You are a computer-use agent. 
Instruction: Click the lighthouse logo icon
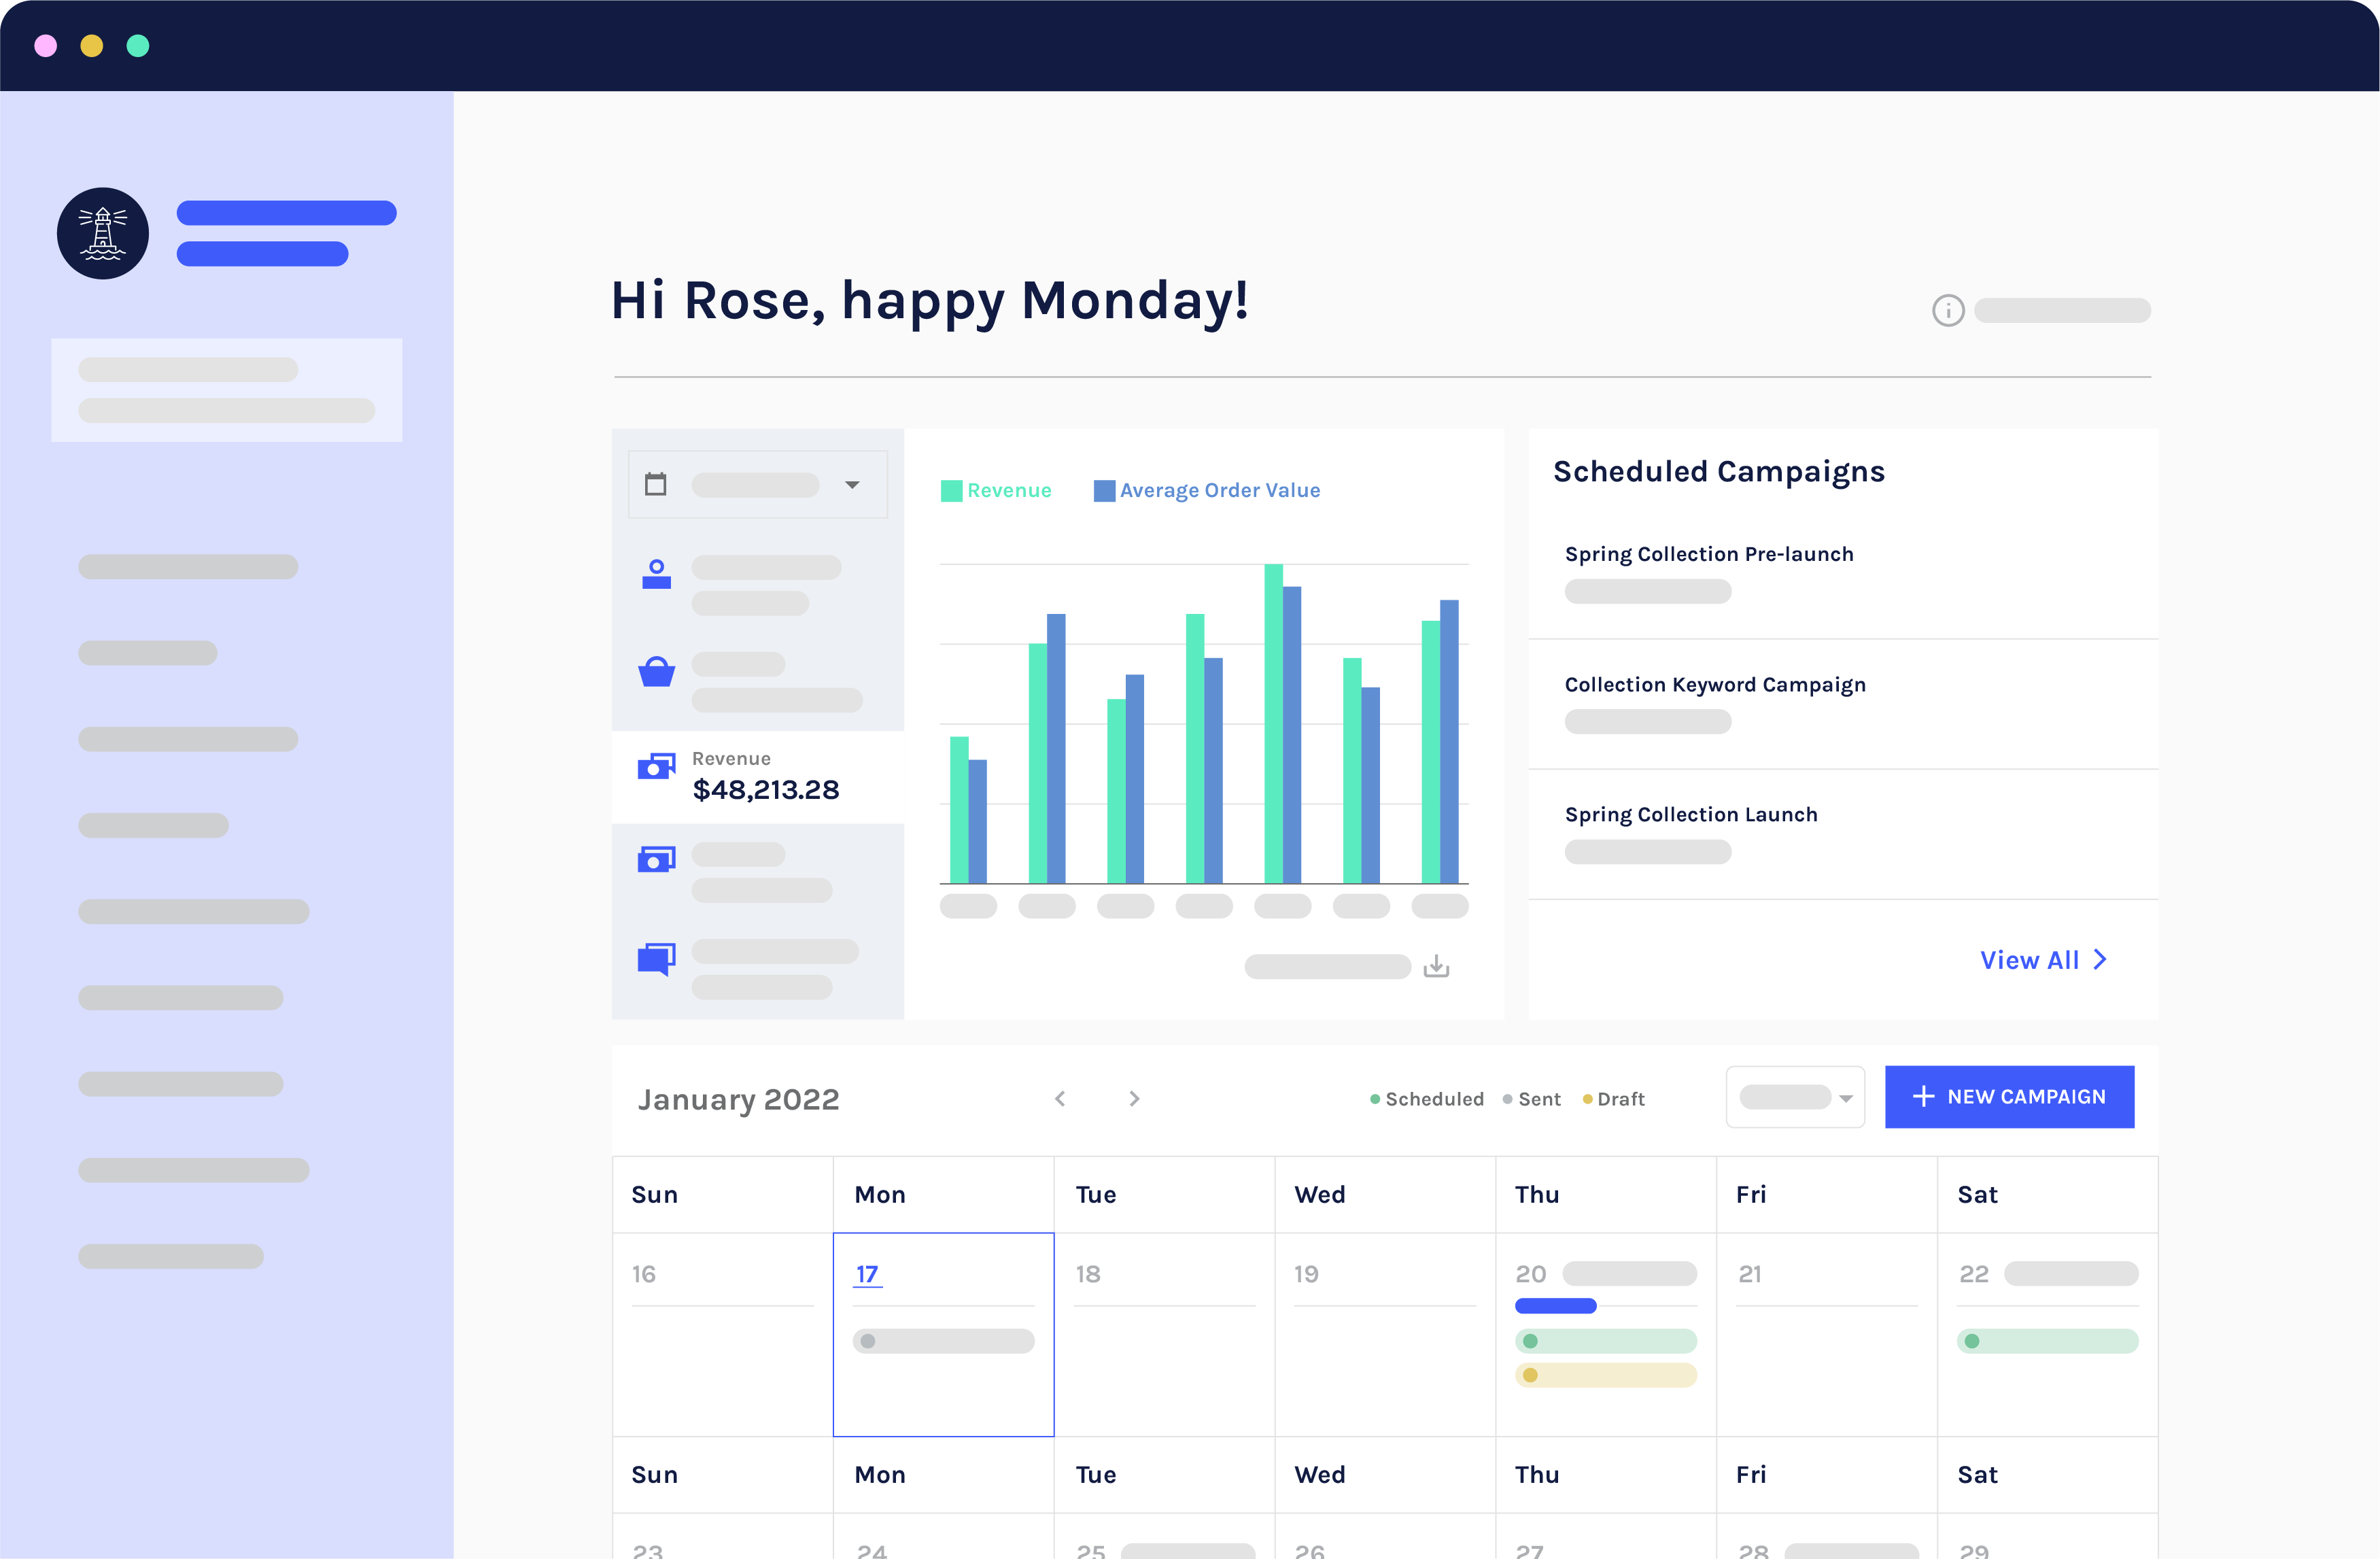103,233
